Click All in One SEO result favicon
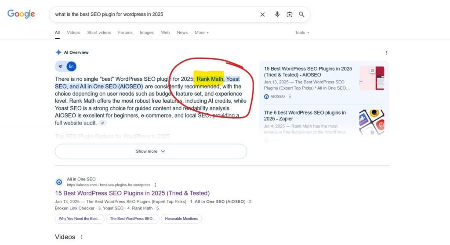 point(59,182)
